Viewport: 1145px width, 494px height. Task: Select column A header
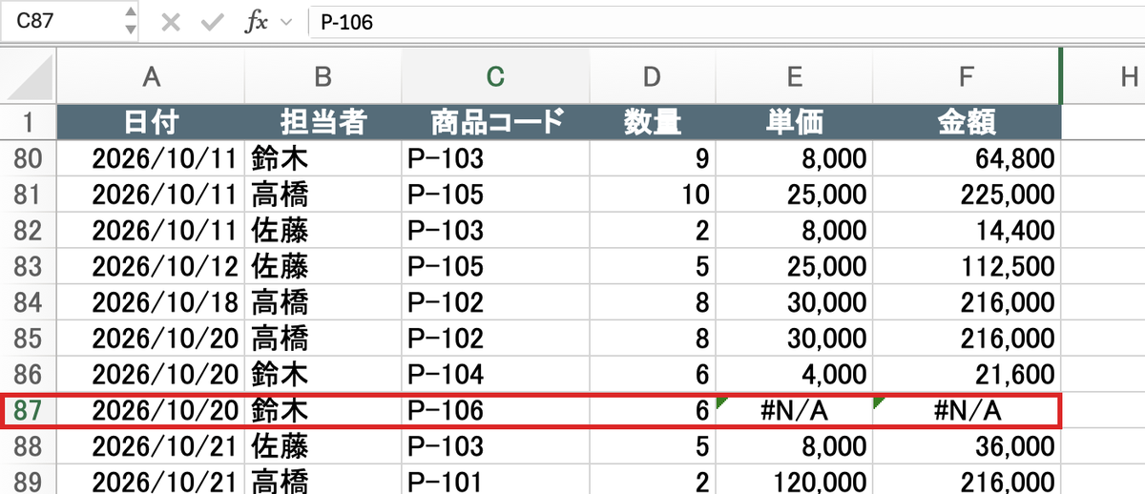pyautogui.click(x=150, y=77)
